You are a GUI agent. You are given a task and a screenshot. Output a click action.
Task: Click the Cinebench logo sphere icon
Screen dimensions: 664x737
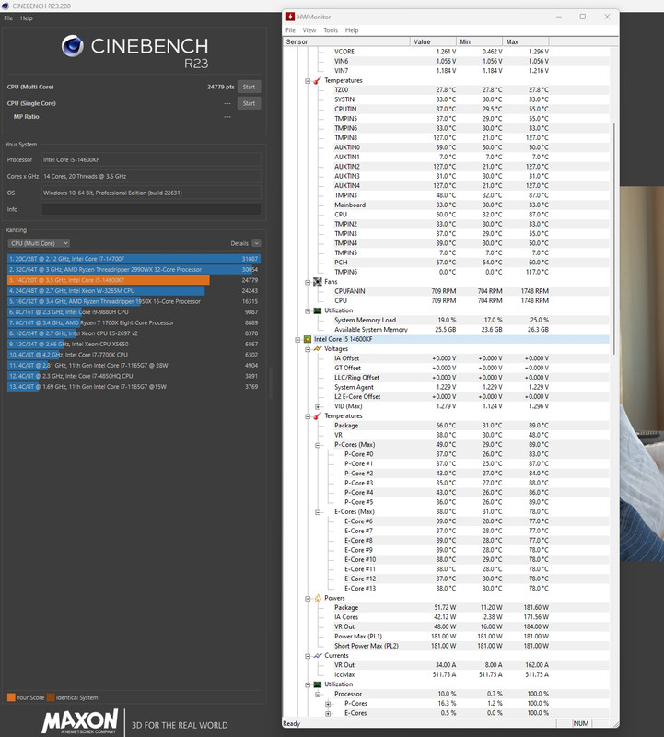73,46
